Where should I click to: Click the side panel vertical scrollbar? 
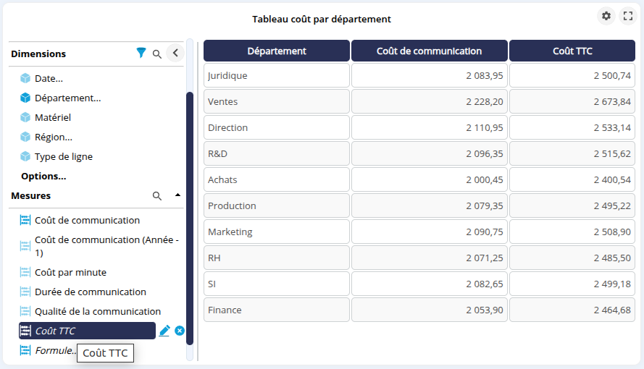point(190,217)
